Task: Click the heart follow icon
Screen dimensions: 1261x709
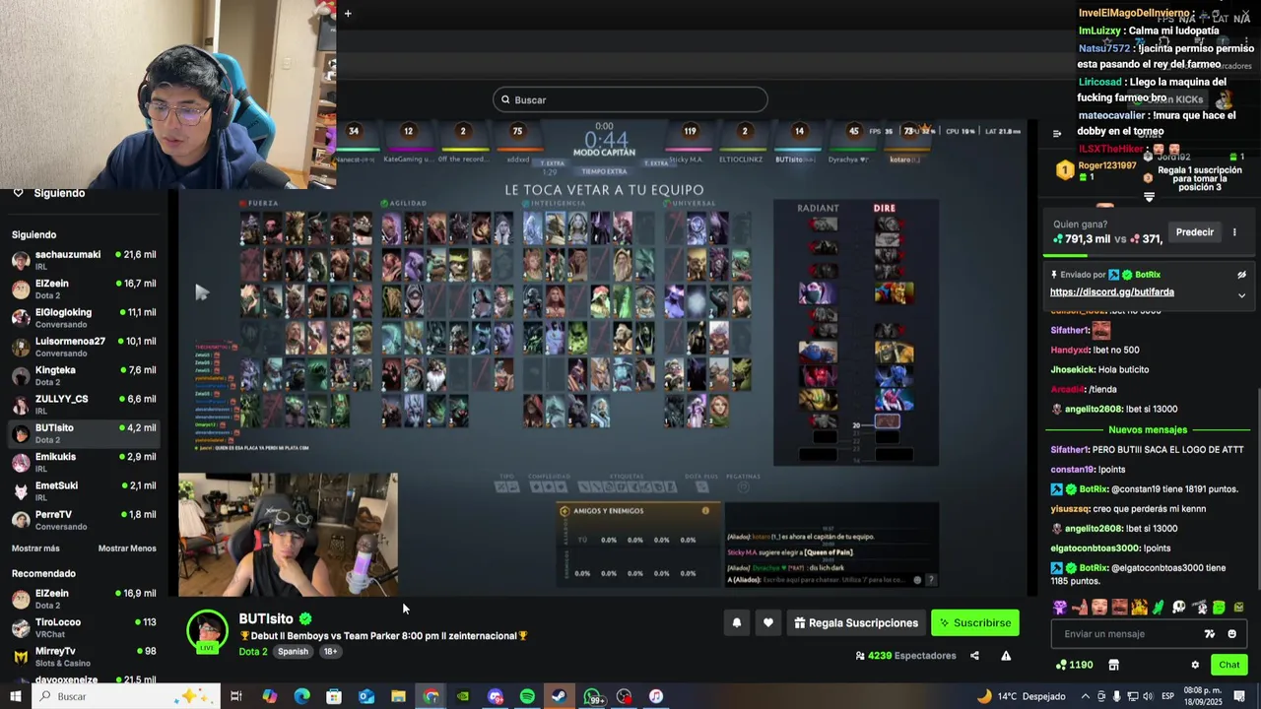Action: tap(768, 622)
